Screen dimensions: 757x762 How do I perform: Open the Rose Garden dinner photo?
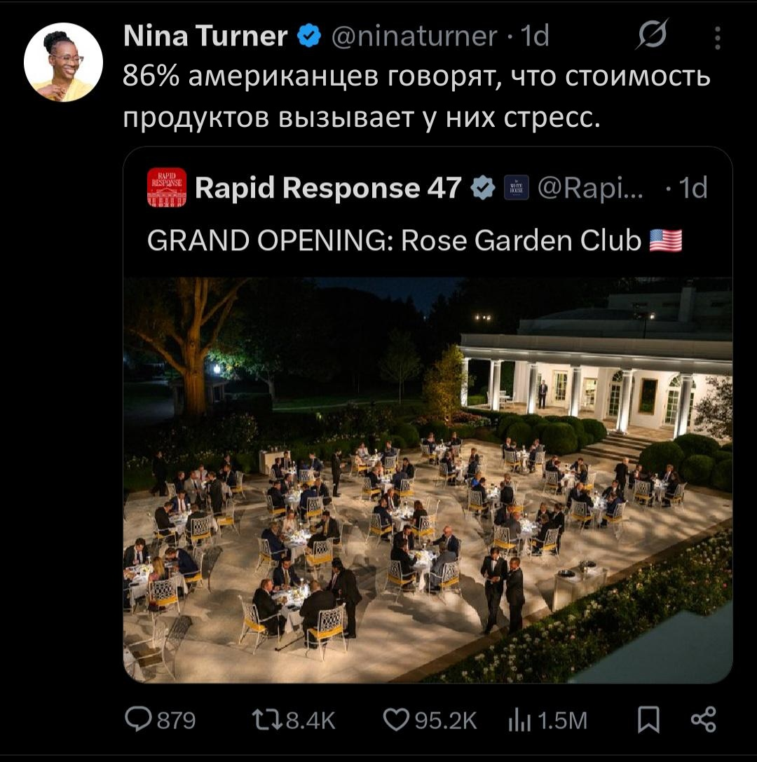pyautogui.click(x=428, y=480)
